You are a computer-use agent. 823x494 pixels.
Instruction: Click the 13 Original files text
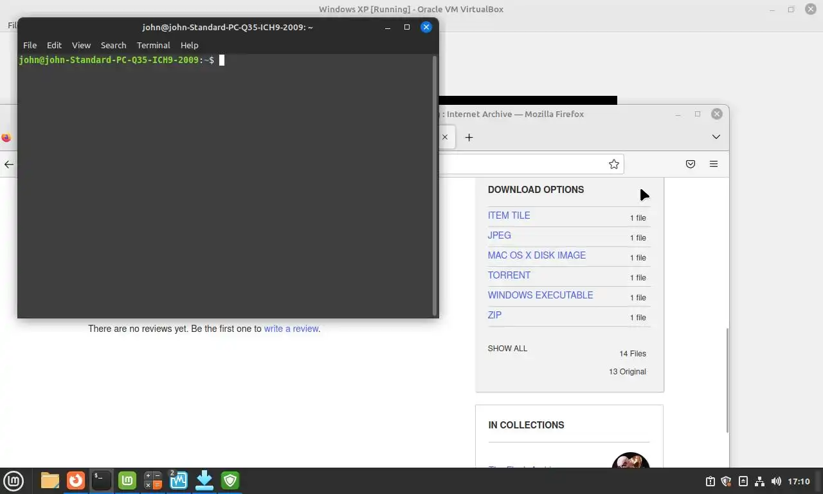pyautogui.click(x=628, y=372)
